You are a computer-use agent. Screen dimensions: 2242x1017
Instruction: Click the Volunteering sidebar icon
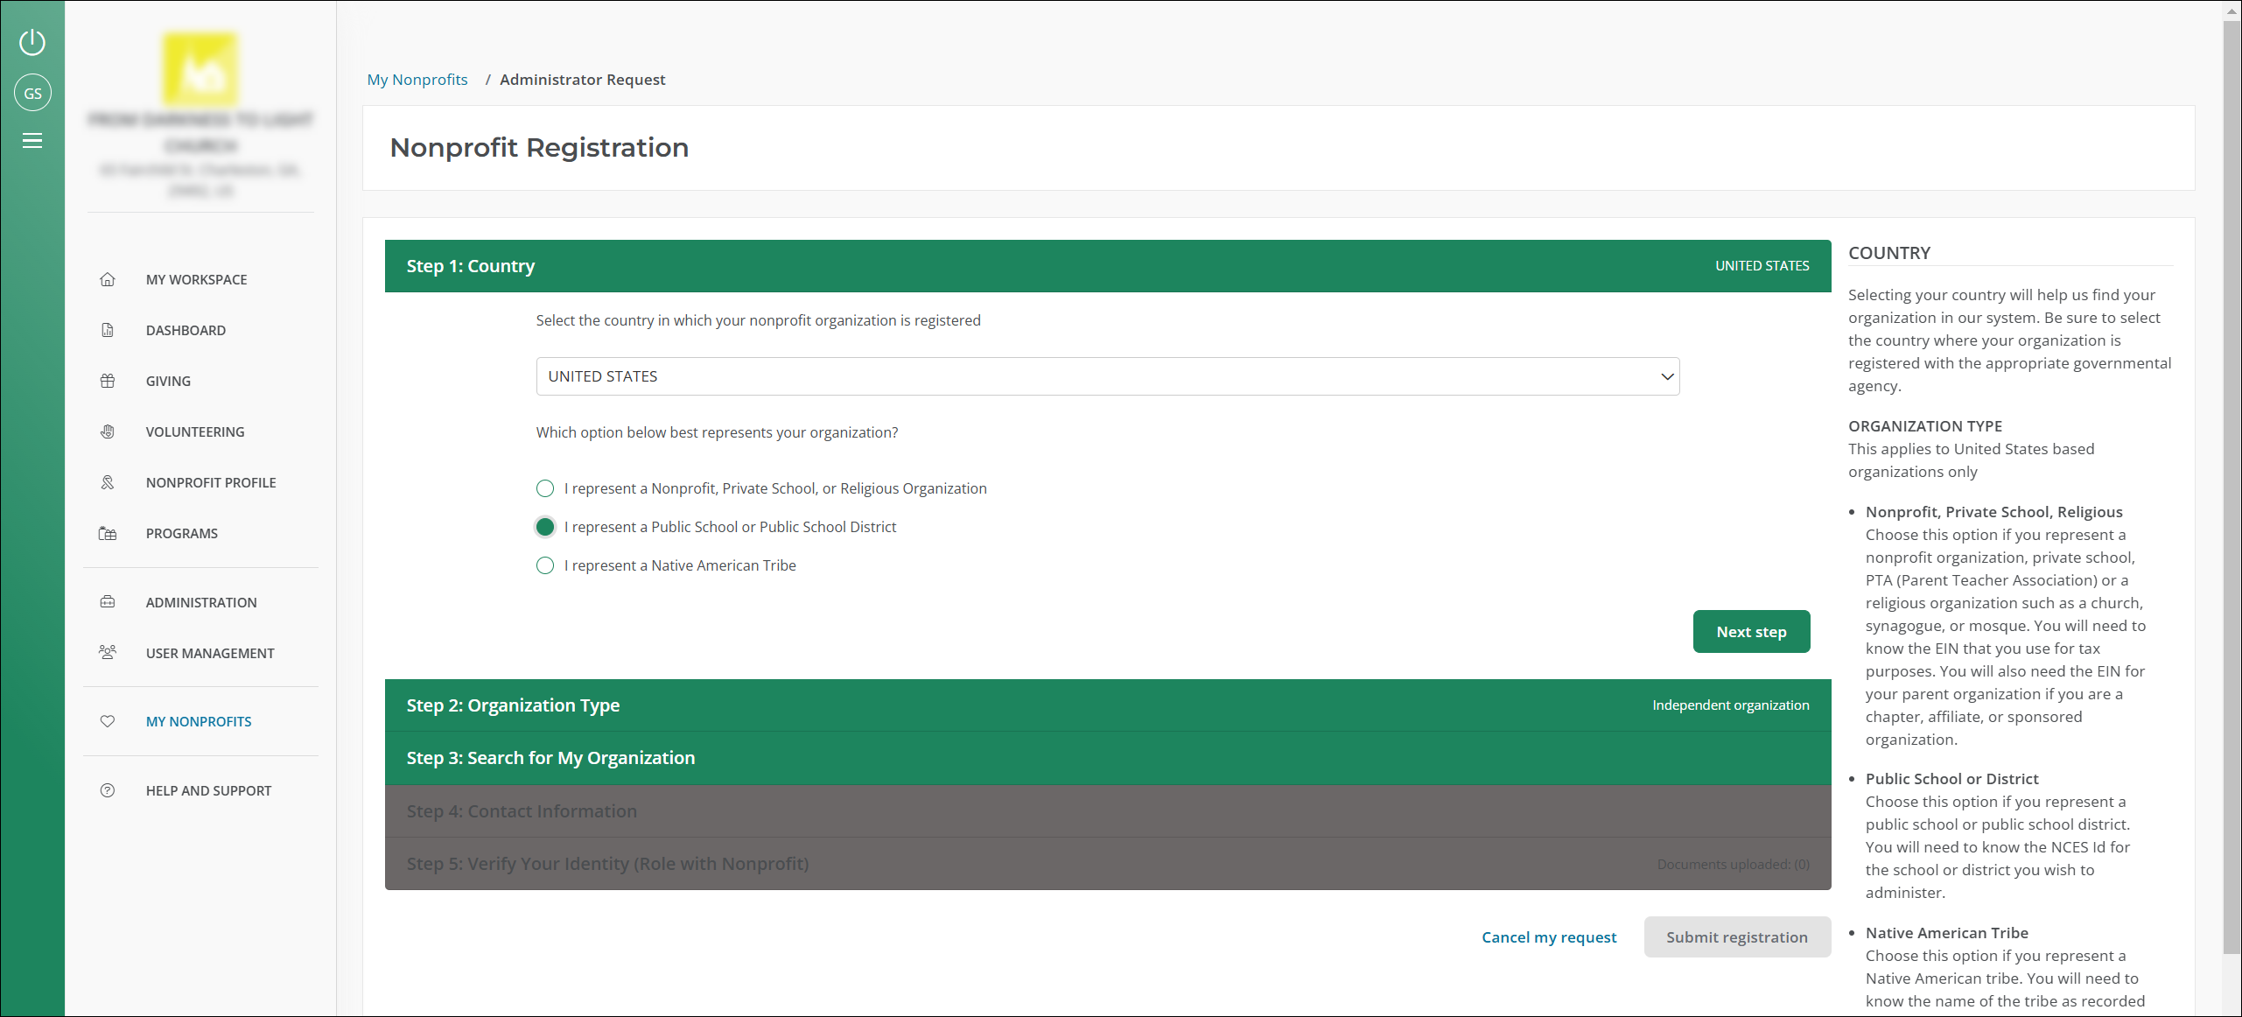110,431
